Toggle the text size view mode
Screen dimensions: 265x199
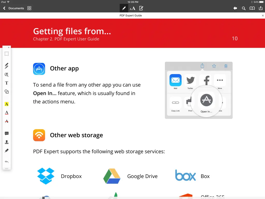(132, 8)
